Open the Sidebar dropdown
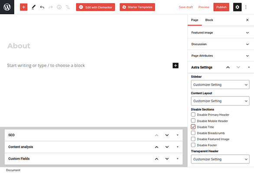The height and width of the screenshot is (173, 254). (x=220, y=85)
